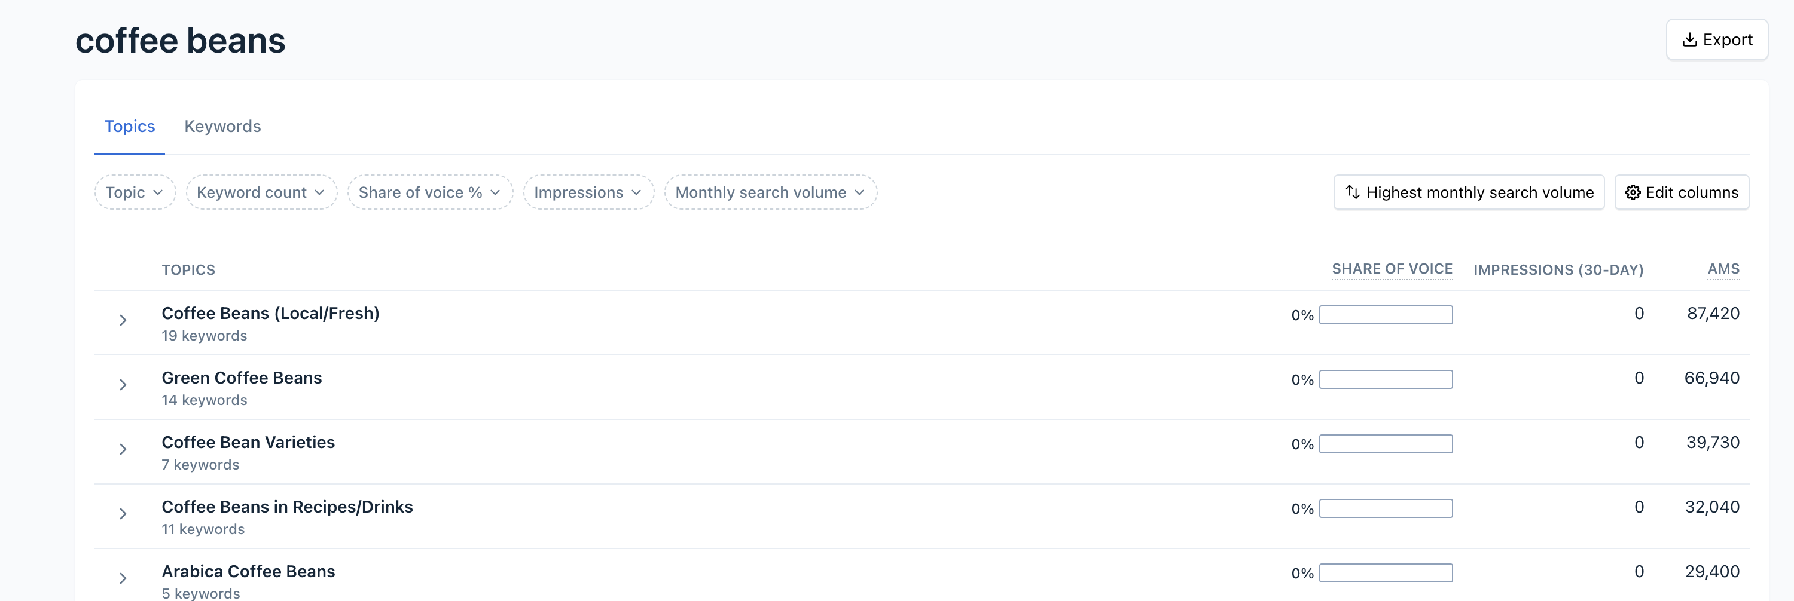Click the Export download button
The image size is (1794, 601).
click(x=1717, y=41)
